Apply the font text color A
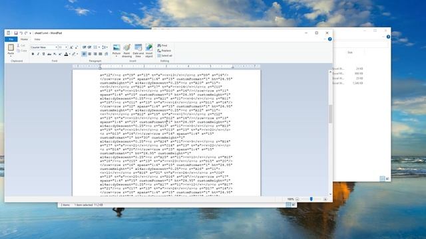 tap(66, 54)
